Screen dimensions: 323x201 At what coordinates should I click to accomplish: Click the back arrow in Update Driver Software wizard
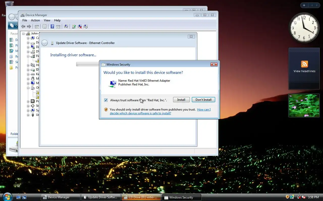coord(45,43)
